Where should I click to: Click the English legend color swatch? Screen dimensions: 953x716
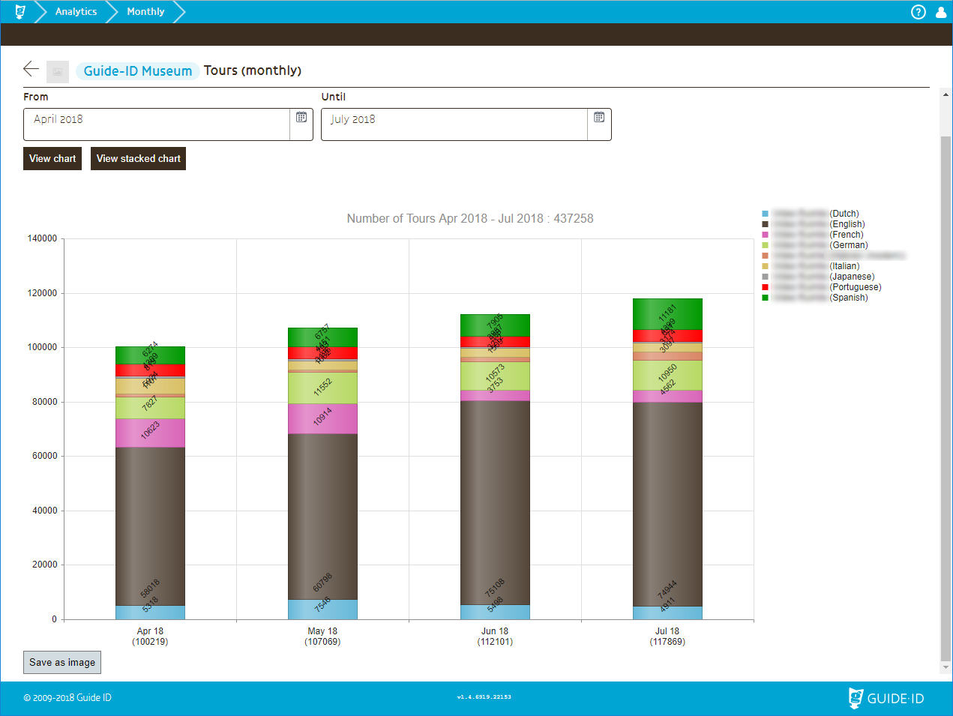[x=765, y=224]
